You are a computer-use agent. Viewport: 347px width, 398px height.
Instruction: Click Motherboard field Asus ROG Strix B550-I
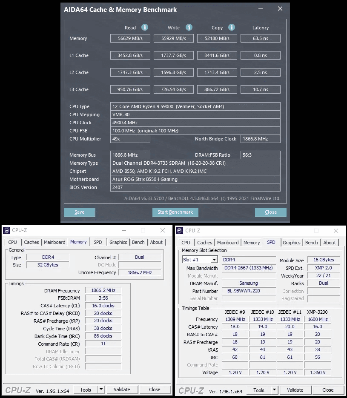coord(195,179)
